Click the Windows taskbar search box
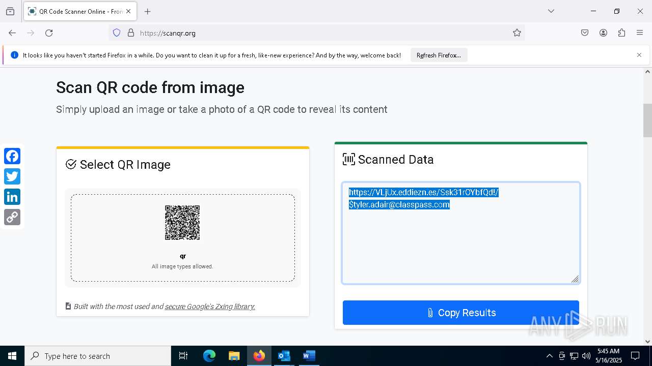 [x=98, y=356]
